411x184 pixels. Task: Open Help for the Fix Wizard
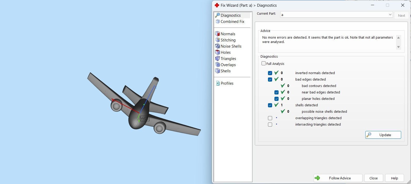coord(394,178)
